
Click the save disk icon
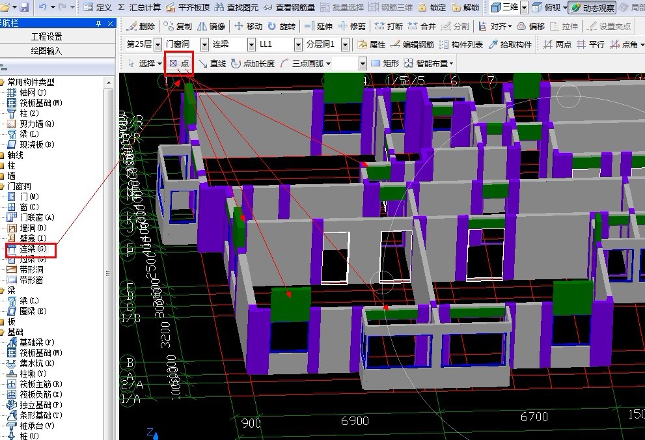24,7
